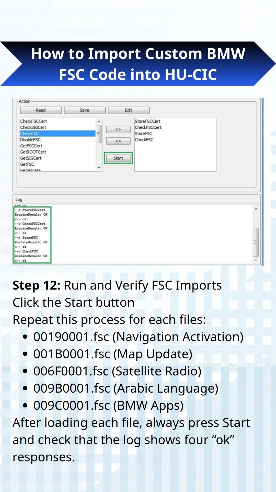Screen dimensions: 276x492
Task: Select GetFSCCert in the action list
Action: (31, 146)
